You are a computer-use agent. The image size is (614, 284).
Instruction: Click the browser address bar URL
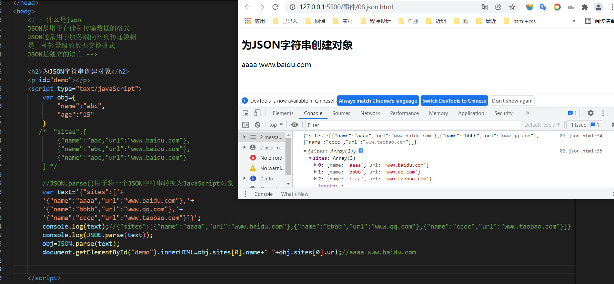coord(346,7)
